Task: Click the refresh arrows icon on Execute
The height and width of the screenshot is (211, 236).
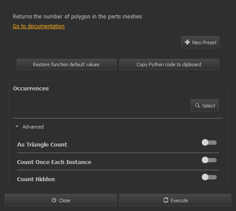Action: pos(166,200)
